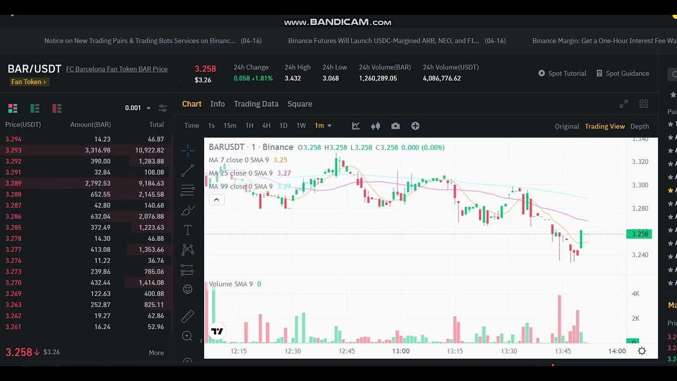Click More under the order book
Screen dimensions: 677x381
click(x=156, y=353)
